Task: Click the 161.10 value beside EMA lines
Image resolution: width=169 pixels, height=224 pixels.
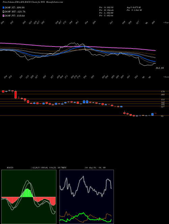Action: click(x=160, y=68)
